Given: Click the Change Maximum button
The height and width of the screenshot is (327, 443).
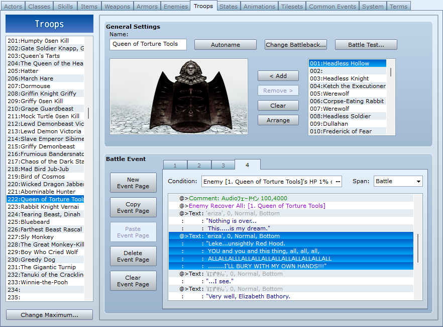Looking at the screenshot, I should click(x=49, y=315).
